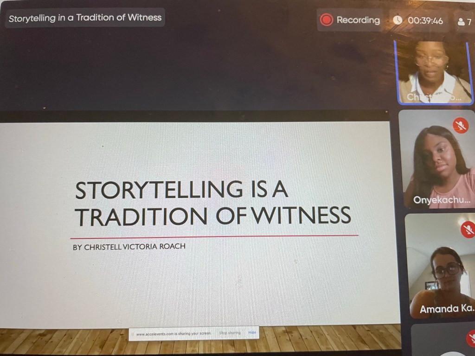Click the red Recording indicator icon
The height and width of the screenshot is (356, 475).
(327, 20)
